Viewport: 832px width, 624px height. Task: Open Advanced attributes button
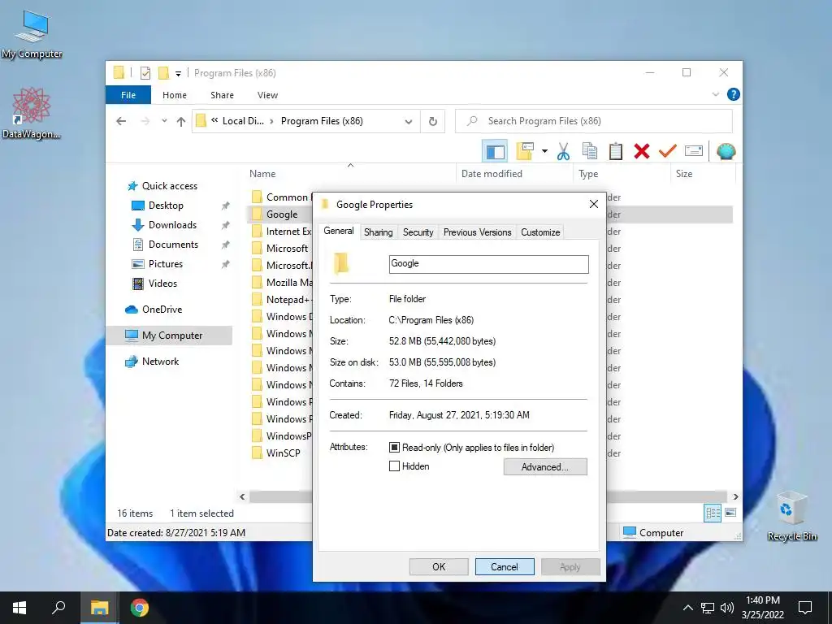click(x=545, y=467)
